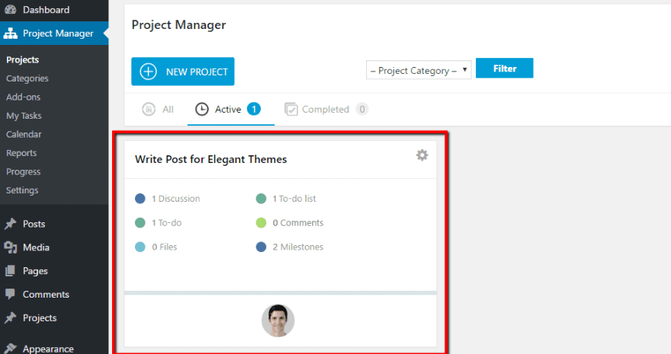
Task: Switch to the Completed projects tab
Action: coord(326,110)
